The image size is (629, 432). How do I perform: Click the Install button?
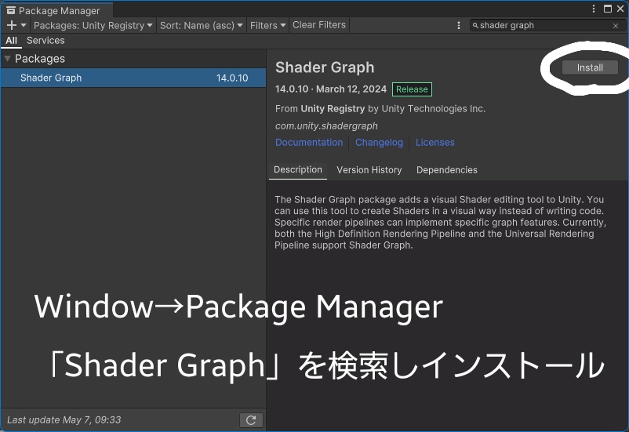tap(590, 67)
